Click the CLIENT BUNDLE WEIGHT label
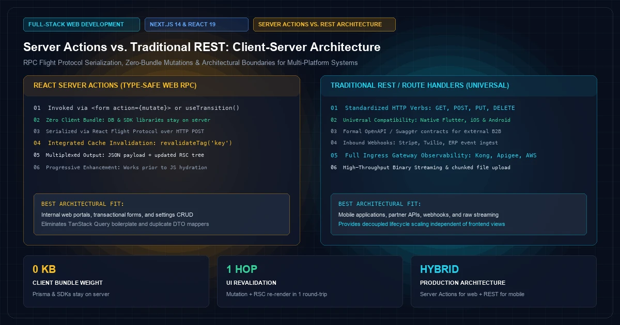This screenshot has height=325, width=620. [x=68, y=283]
